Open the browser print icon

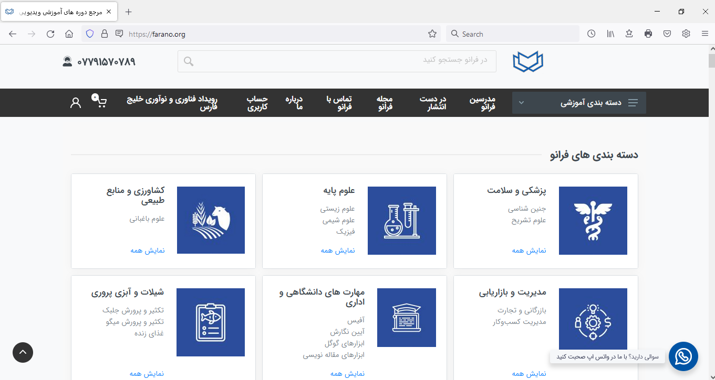tap(648, 34)
